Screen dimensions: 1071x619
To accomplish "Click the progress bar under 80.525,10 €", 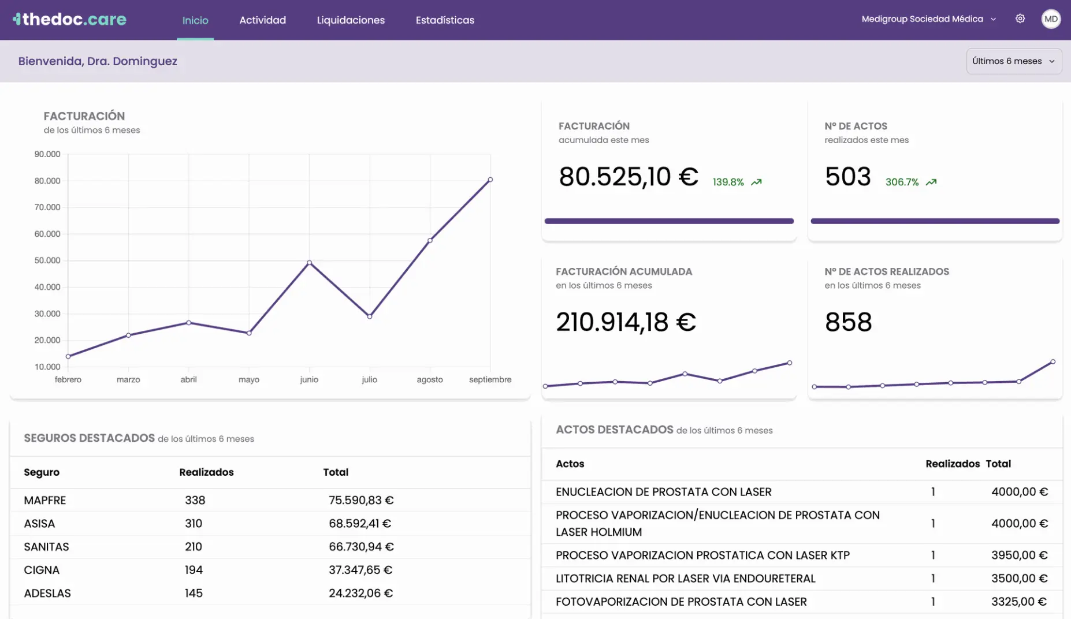I will [669, 221].
